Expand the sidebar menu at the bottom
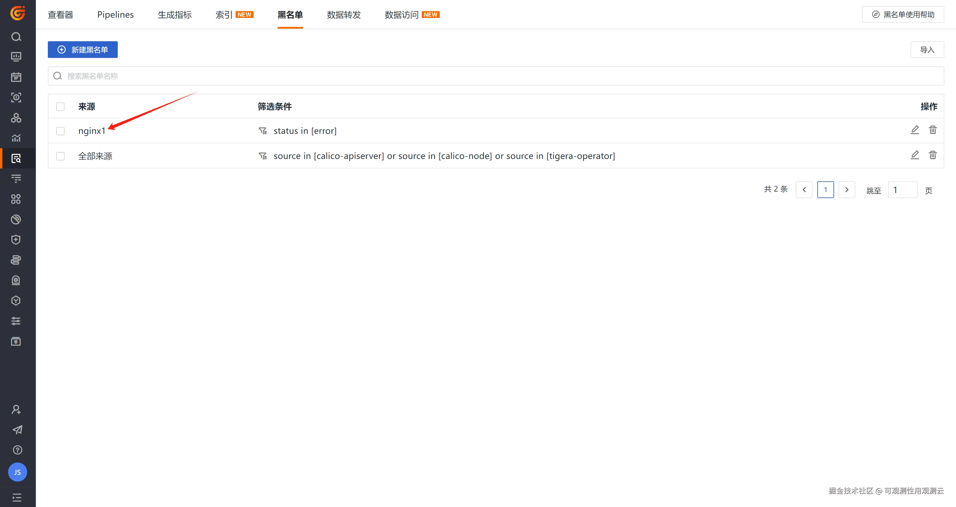Screen dimensions: 956x507 click(17, 497)
